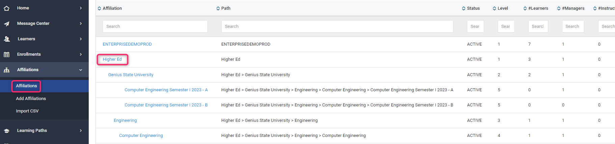Expand the Learning Paths chevron
Screen dimensions: 615x144
[81, 131]
